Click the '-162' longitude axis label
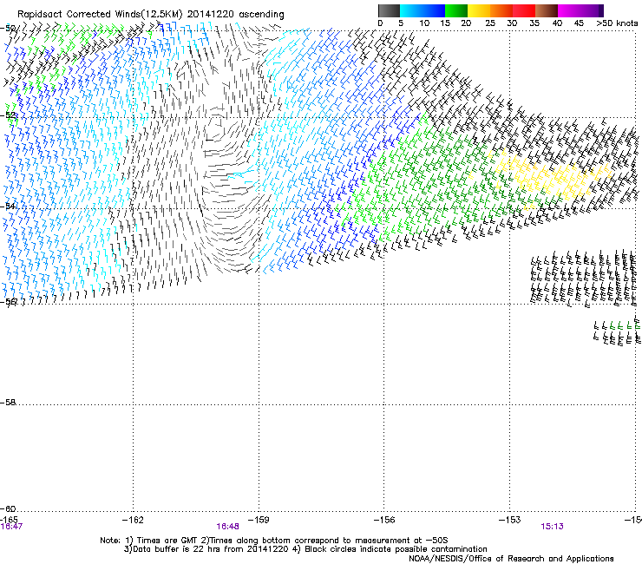The width and height of the screenshot is (642, 564). point(133,520)
